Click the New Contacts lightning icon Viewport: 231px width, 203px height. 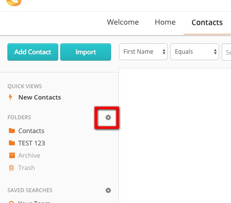click(10, 97)
